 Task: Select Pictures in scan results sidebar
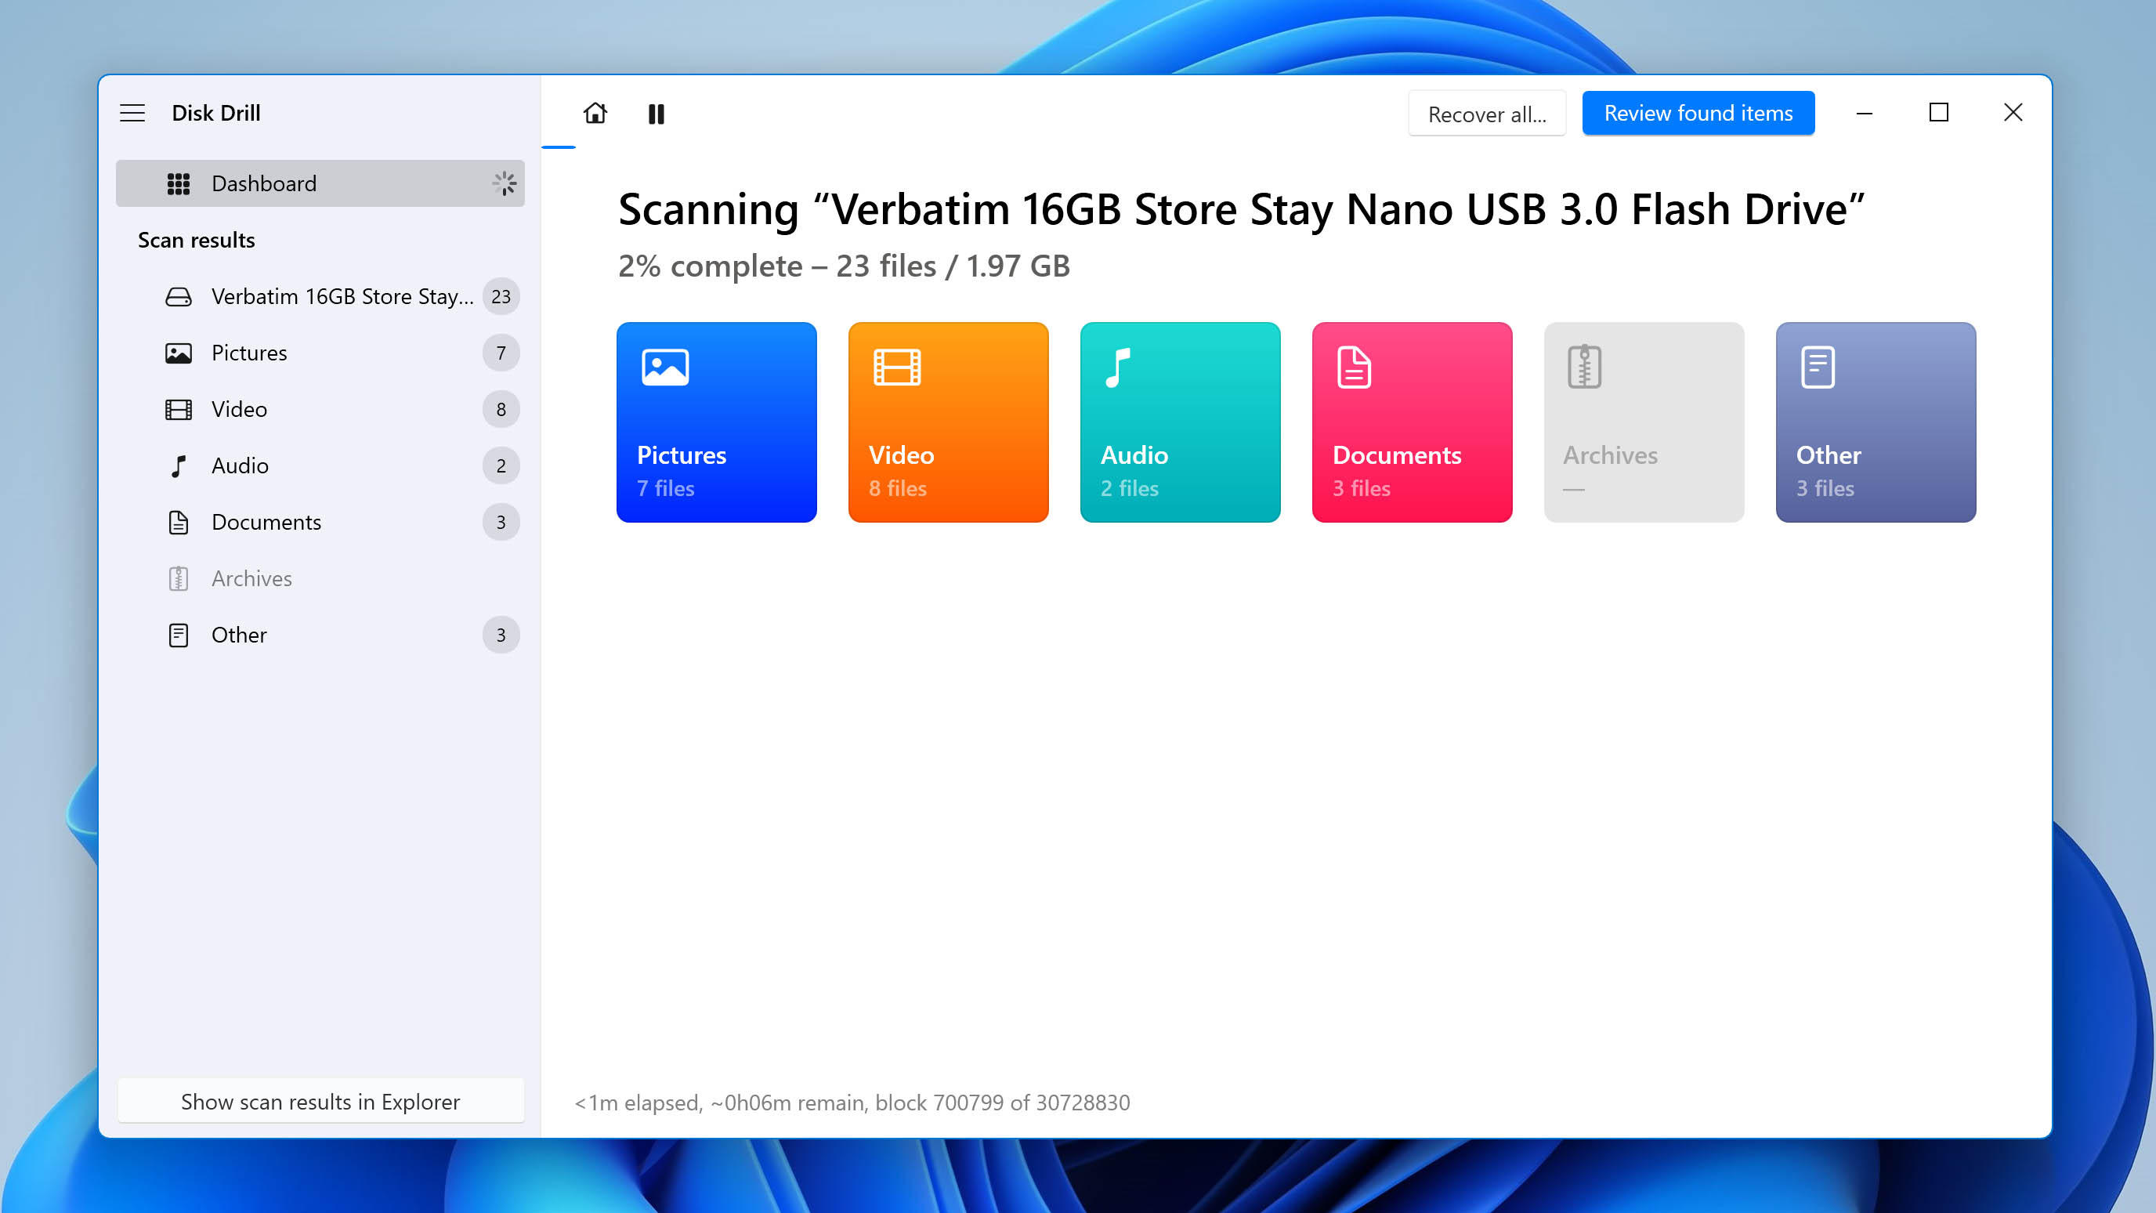point(248,353)
